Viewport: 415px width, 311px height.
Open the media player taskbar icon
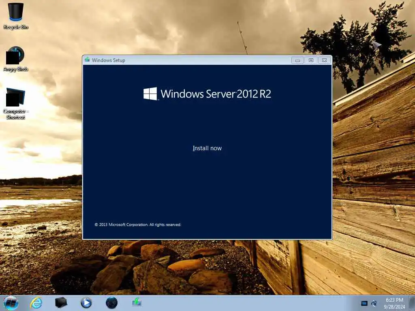[x=86, y=303]
